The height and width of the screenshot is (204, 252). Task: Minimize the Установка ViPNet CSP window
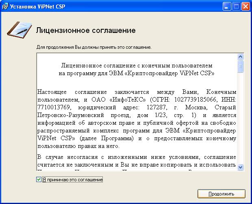(x=227, y=7)
